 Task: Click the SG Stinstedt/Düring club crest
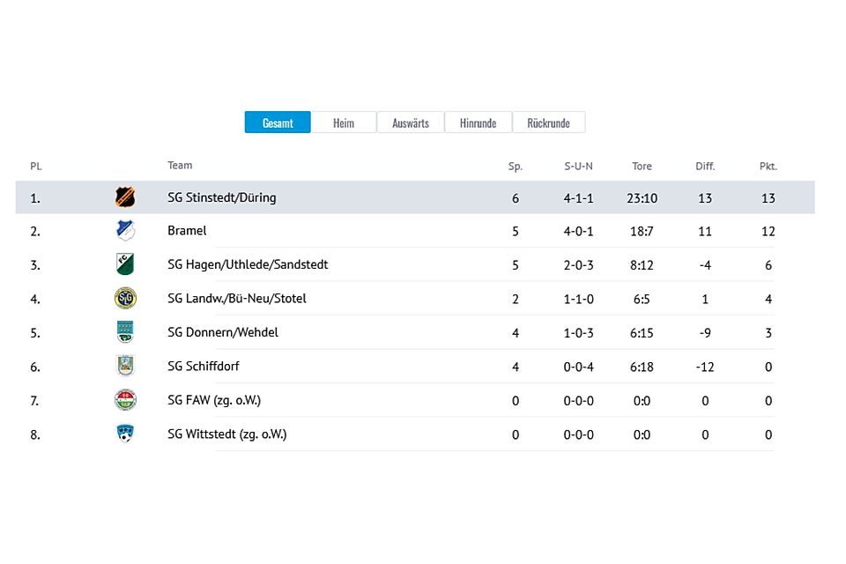(x=125, y=197)
